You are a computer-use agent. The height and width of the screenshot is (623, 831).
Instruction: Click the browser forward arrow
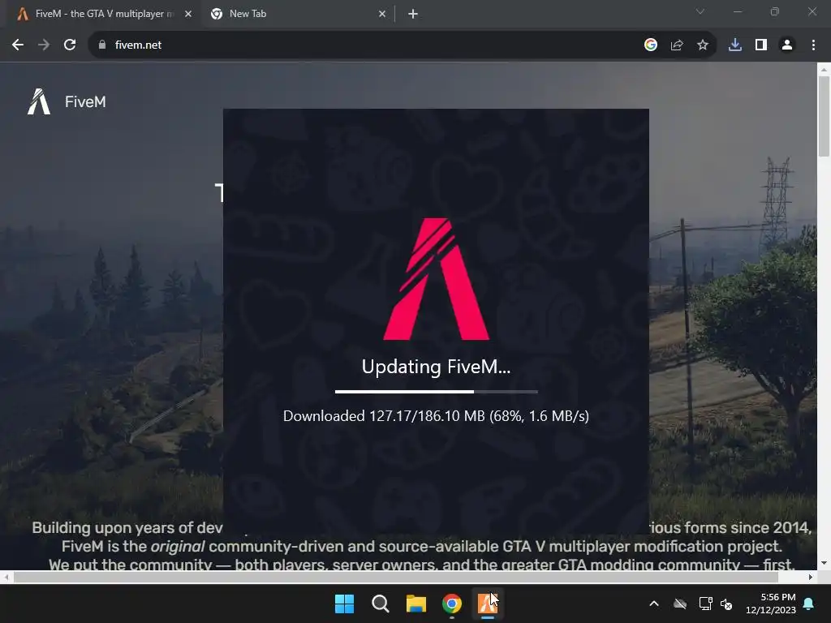44,45
